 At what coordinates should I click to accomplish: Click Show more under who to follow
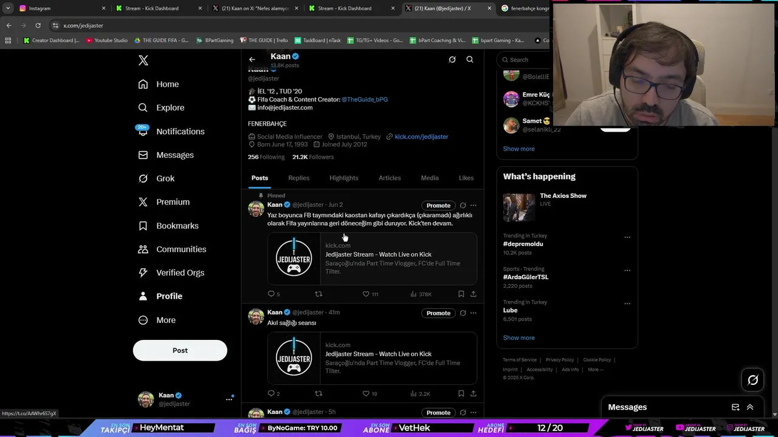(518, 149)
